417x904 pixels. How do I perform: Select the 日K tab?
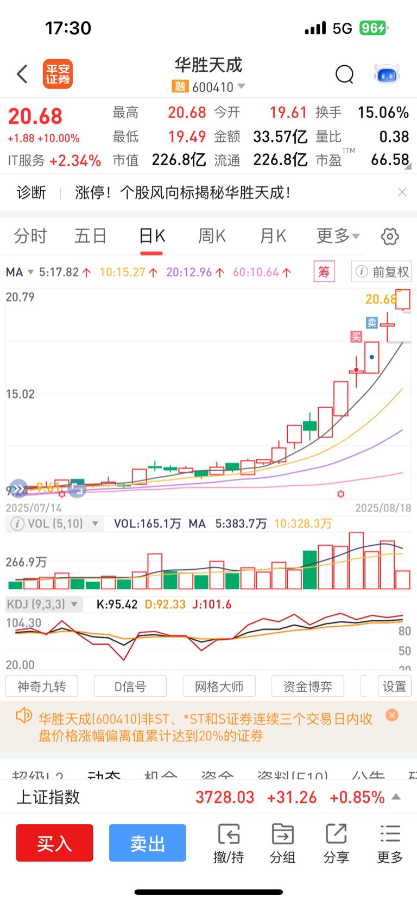[x=151, y=236]
